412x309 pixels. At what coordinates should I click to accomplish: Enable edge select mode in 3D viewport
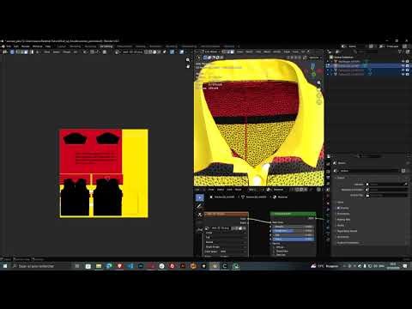pyautogui.click(x=228, y=51)
